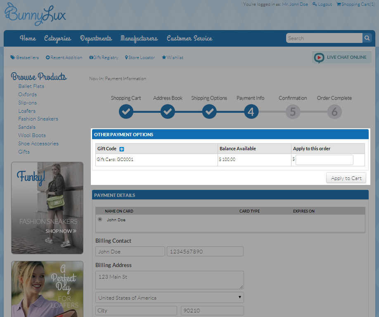Click the Apply to this order amount field

(325, 160)
